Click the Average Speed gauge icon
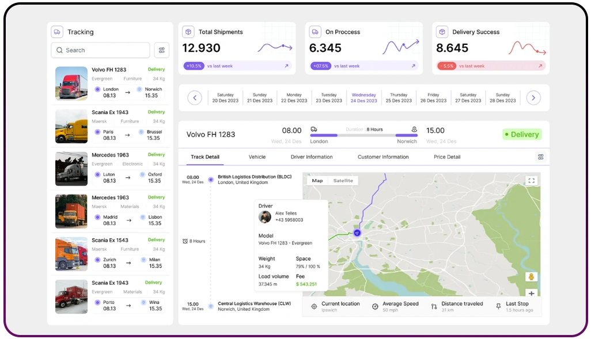 click(x=376, y=306)
